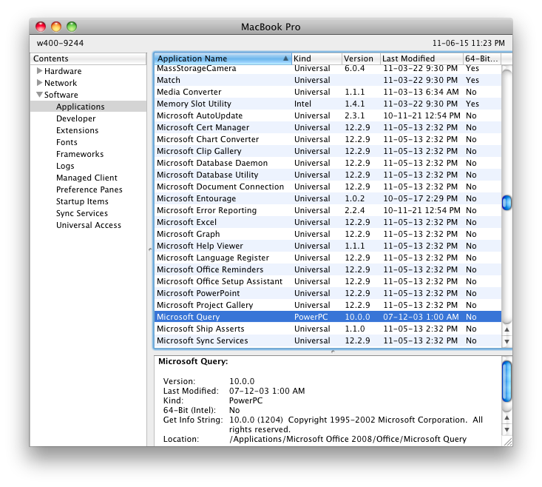The height and width of the screenshot is (487, 542).
Task: Select the Media Converter row
Action: [328, 92]
